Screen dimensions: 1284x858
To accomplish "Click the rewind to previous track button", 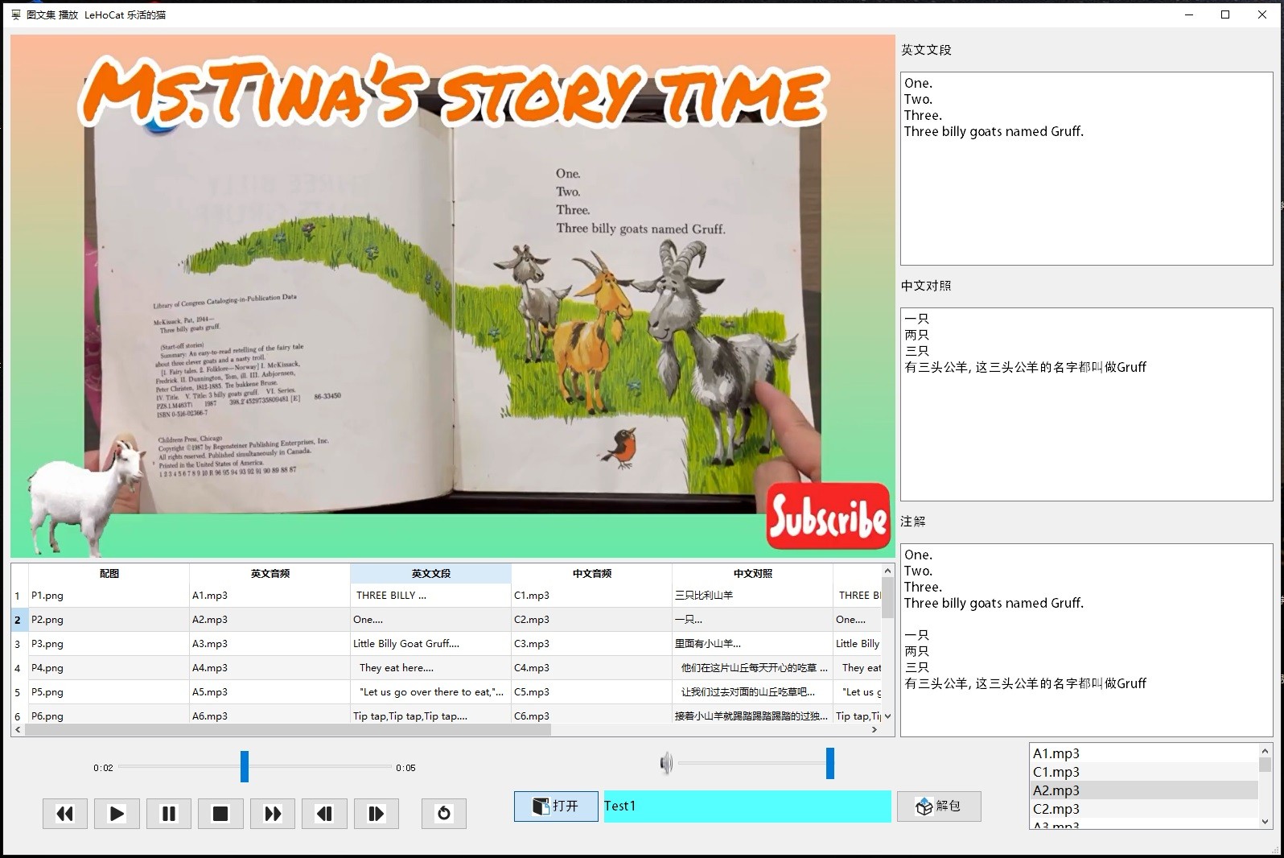I will (x=65, y=814).
